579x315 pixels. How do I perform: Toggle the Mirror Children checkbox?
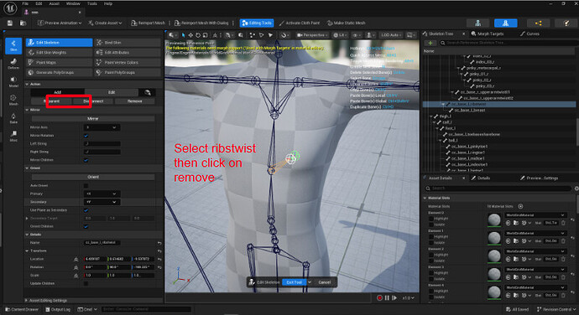[86, 160]
